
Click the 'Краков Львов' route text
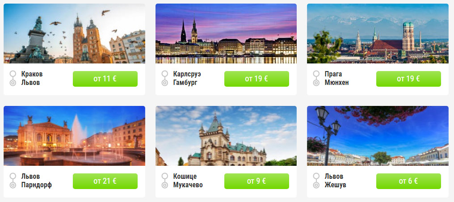pyautogui.click(x=32, y=78)
